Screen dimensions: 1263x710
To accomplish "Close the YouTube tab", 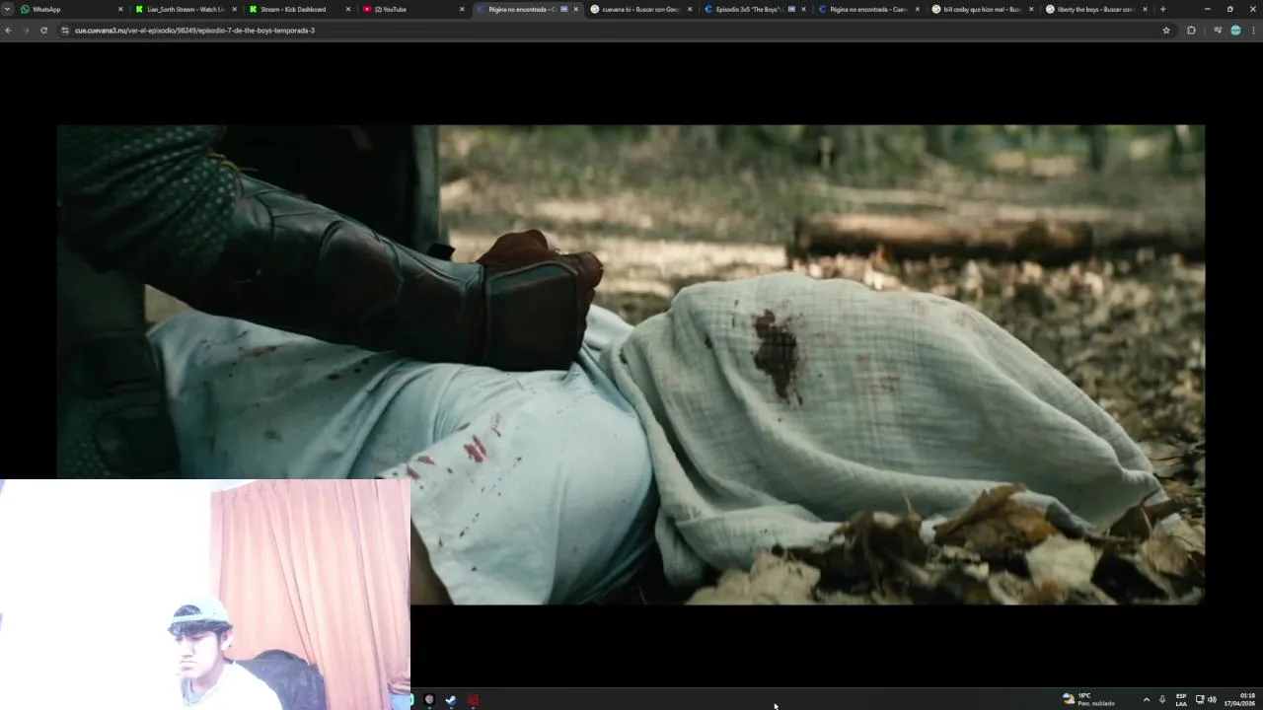I will point(462,9).
